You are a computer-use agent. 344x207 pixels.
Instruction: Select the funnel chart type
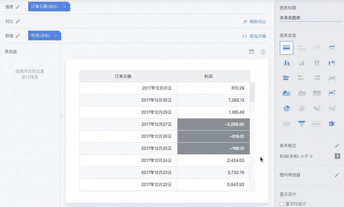point(302,124)
